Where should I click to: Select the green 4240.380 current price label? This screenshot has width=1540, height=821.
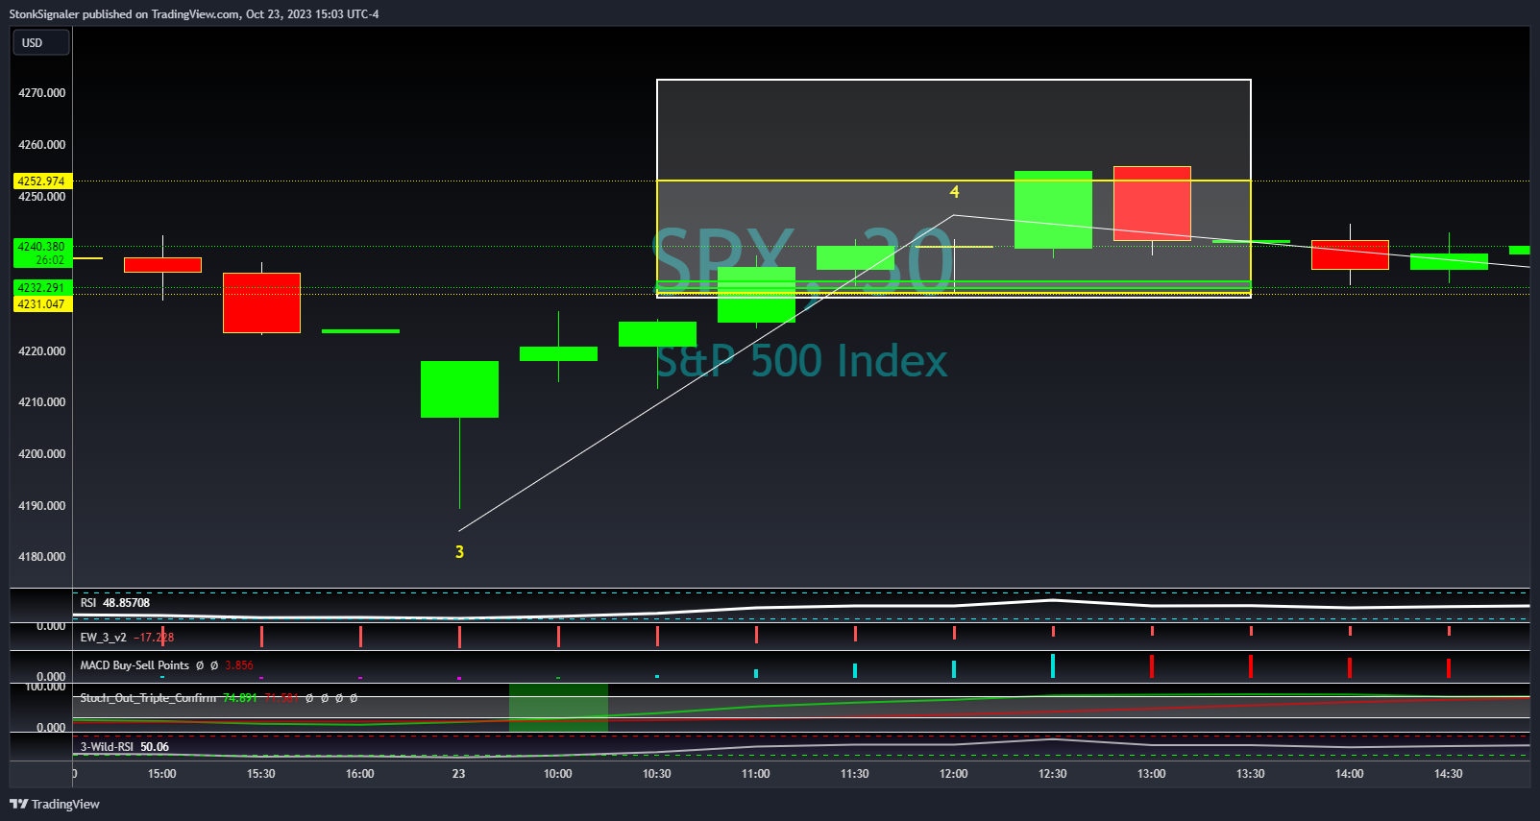pyautogui.click(x=42, y=247)
